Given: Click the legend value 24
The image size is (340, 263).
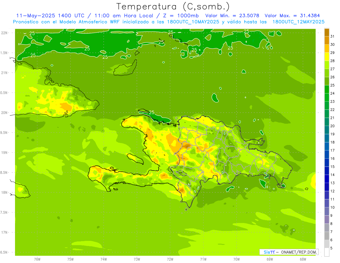Looking at the screenshot, I should [332, 93].
